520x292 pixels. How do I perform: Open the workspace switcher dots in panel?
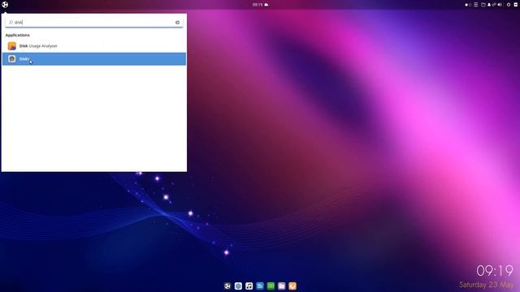[x=468, y=5]
